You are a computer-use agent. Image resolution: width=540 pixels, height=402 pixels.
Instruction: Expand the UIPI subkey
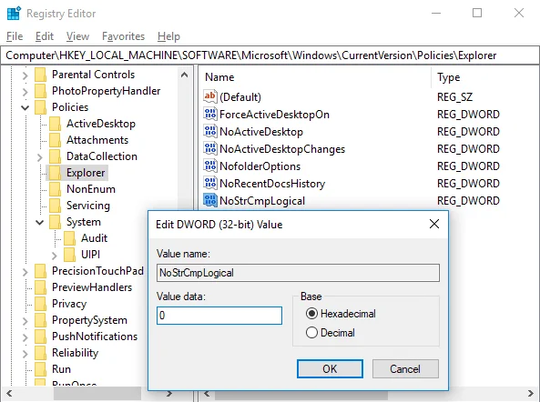click(54, 256)
